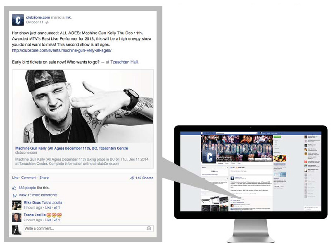Click the Facebook logo on the monitor's top bar
The height and width of the screenshot is (246, 333).
pos(202,133)
